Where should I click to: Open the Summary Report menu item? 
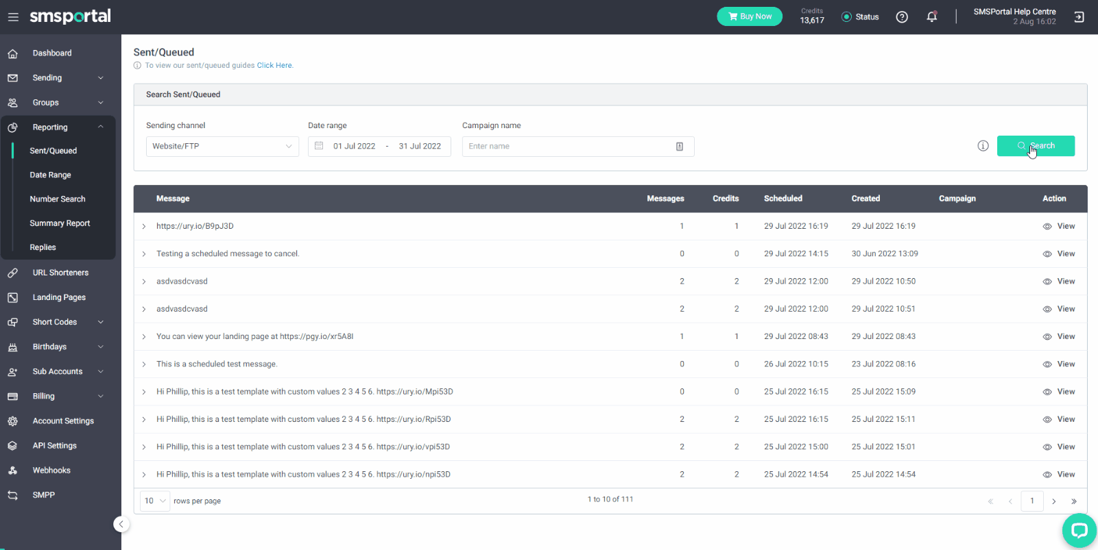coord(60,223)
